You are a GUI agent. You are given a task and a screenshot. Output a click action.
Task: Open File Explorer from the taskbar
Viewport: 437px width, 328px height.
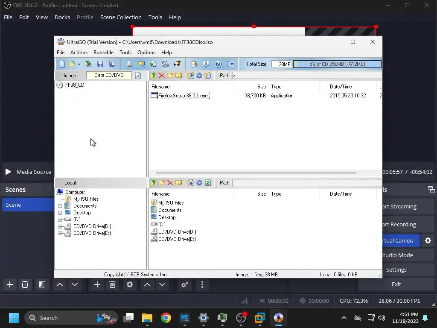147,318
